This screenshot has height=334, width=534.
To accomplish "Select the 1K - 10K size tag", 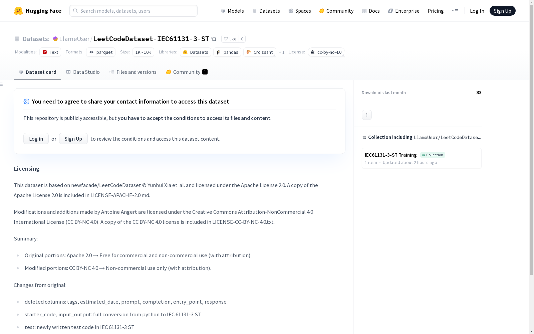I will pos(143,52).
